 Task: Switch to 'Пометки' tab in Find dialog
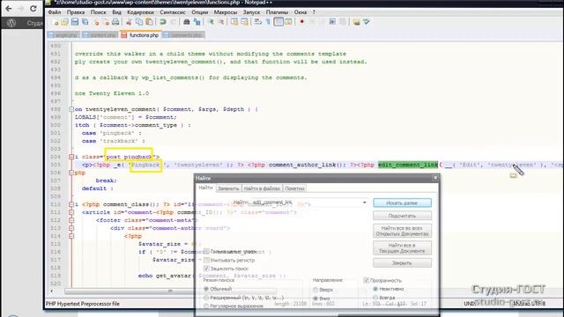[x=294, y=188]
